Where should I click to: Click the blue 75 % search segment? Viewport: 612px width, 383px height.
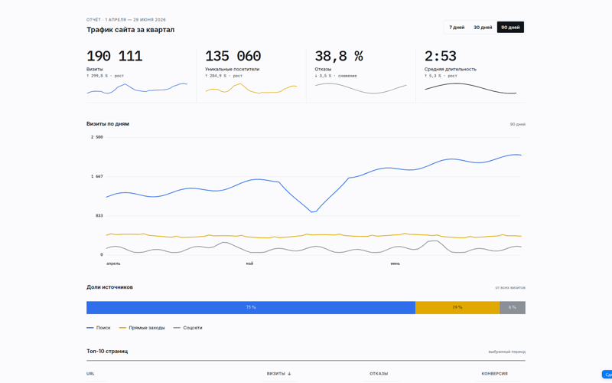pyautogui.click(x=251, y=308)
